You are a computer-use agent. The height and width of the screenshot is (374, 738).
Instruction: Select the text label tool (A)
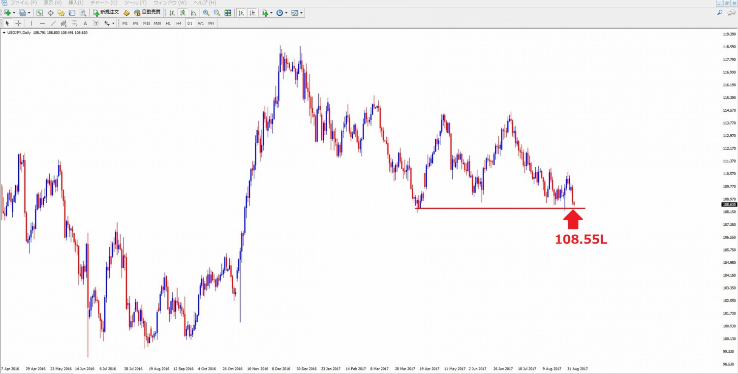click(x=85, y=23)
